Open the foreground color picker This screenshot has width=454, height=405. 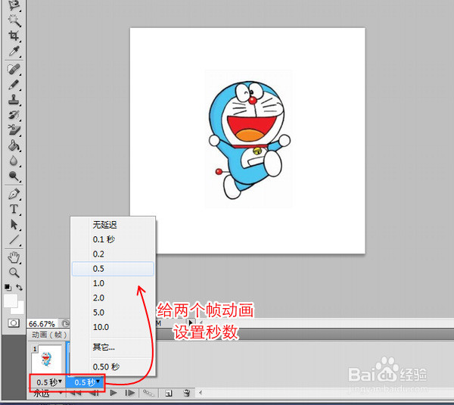[x=11, y=301]
